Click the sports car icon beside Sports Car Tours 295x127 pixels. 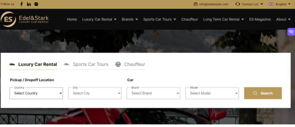tap(67, 64)
